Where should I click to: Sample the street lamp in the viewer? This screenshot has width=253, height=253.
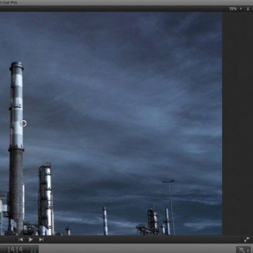[170, 206]
